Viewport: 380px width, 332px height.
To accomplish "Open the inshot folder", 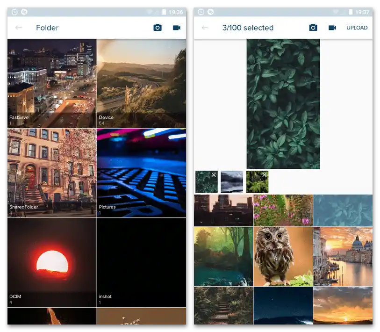I will click(142, 263).
